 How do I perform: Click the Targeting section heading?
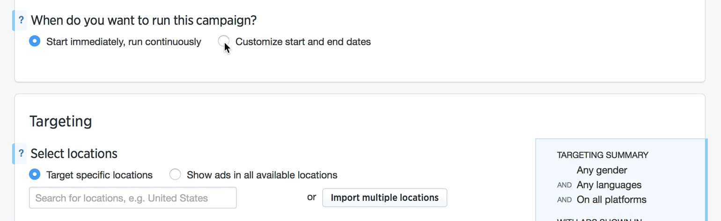click(61, 121)
